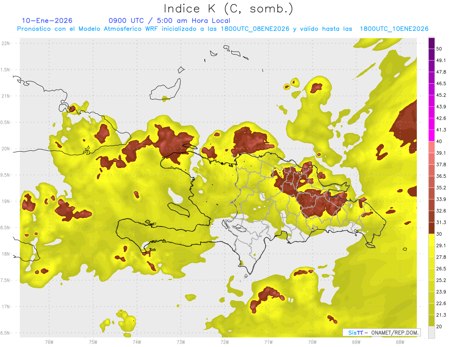Click the color scale value "45.2"
The width and height of the screenshot is (449, 347).
[x=441, y=95]
